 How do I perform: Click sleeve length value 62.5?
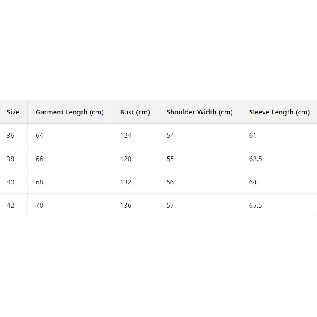[255, 159]
